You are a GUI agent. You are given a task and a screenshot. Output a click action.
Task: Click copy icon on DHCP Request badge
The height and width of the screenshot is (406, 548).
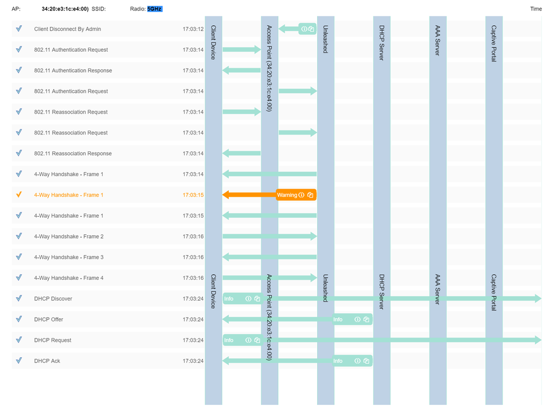tap(257, 341)
